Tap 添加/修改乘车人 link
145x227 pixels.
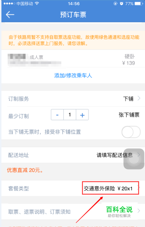(x=73, y=76)
